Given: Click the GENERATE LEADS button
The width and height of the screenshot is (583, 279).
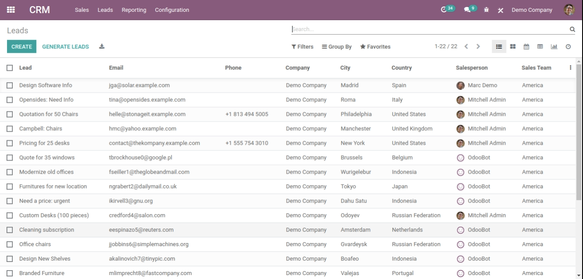Looking at the screenshot, I should point(65,46).
